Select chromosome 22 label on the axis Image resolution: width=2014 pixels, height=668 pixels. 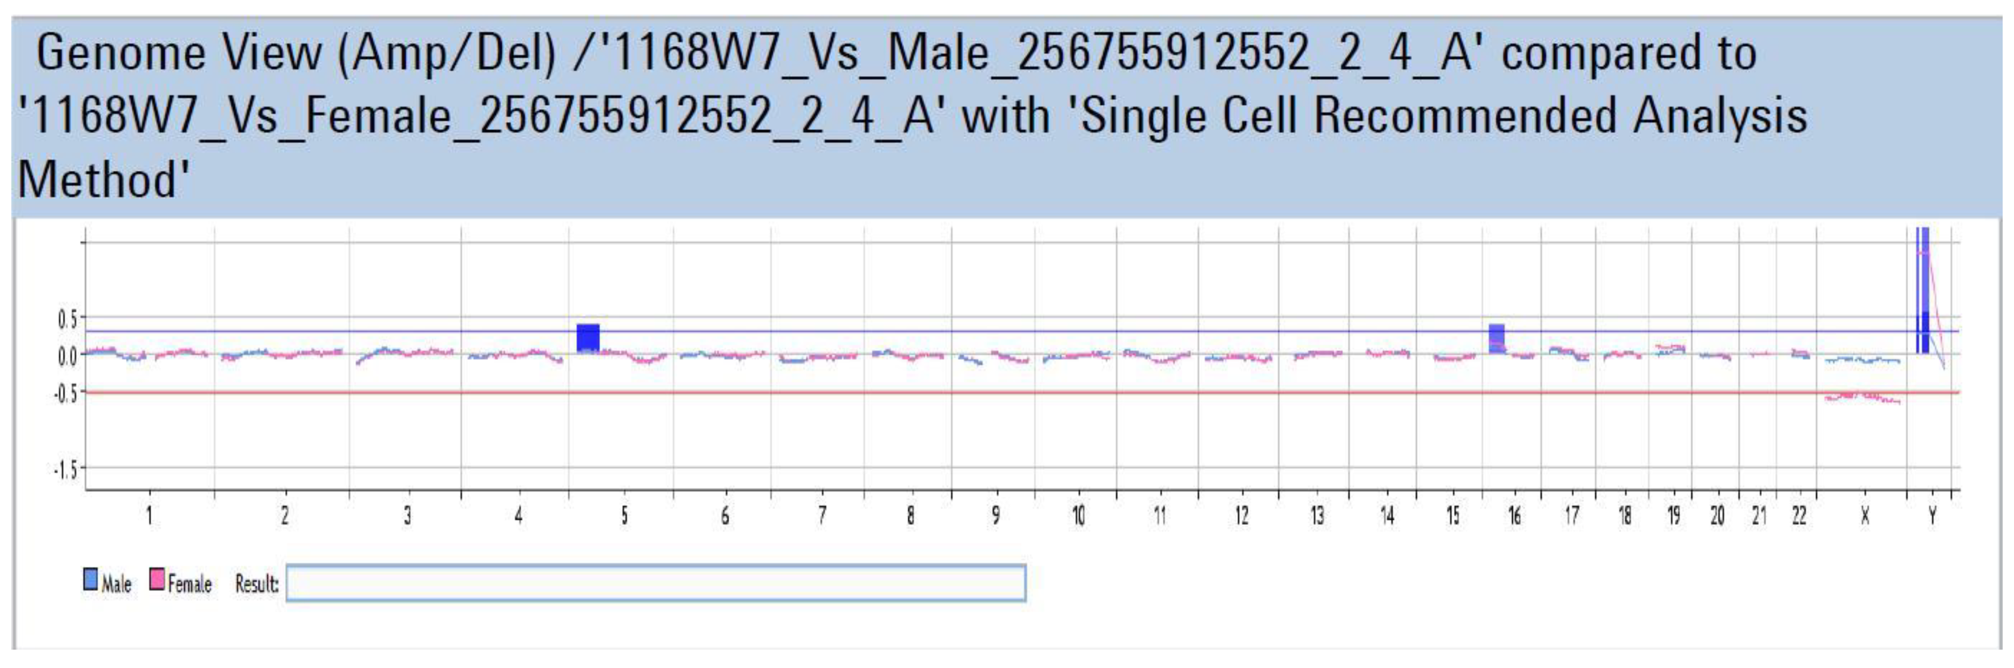click(1799, 516)
